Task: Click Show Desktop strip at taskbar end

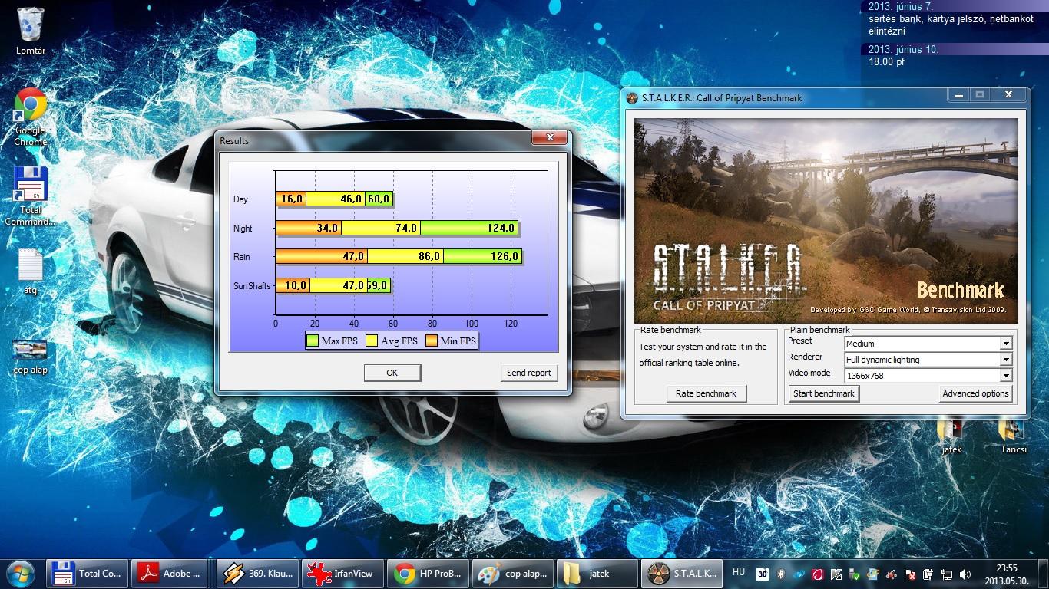Action: [1044, 574]
